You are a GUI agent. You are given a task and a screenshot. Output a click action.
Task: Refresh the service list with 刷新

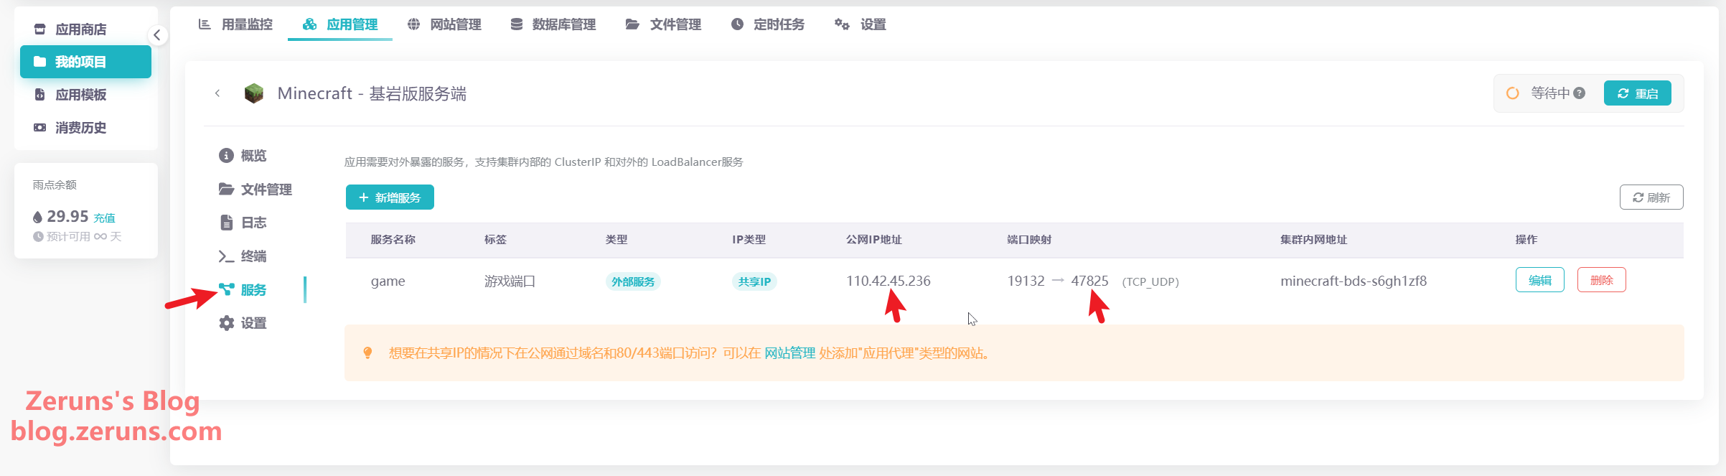click(1651, 197)
